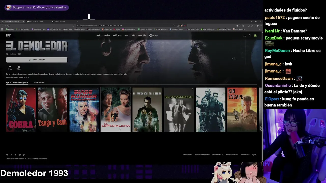Go back in browser
This screenshot has width=326, height=183.
click(2, 26)
